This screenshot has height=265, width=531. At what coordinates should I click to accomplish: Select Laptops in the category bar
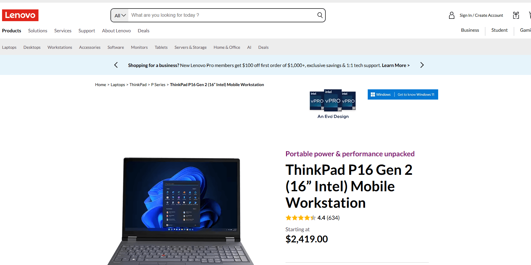[9, 47]
